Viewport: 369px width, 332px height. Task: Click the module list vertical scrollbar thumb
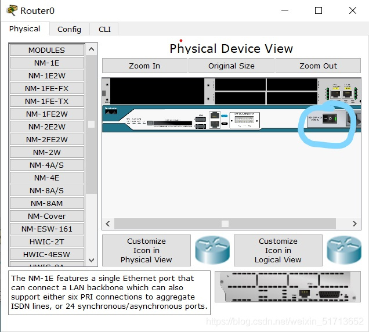[x=92, y=124]
